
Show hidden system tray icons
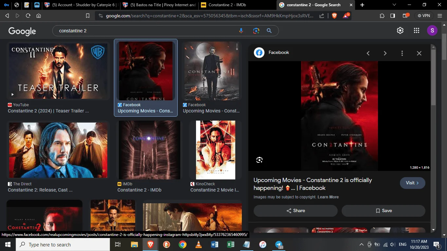pos(362,244)
